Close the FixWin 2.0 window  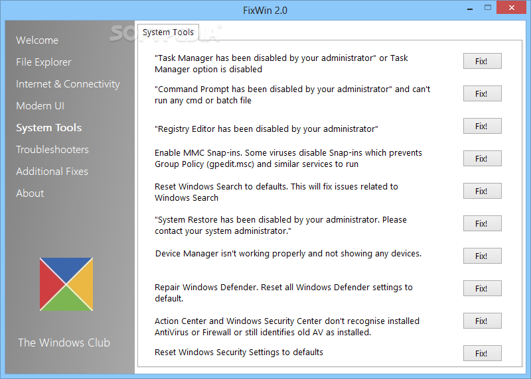(512, 7)
